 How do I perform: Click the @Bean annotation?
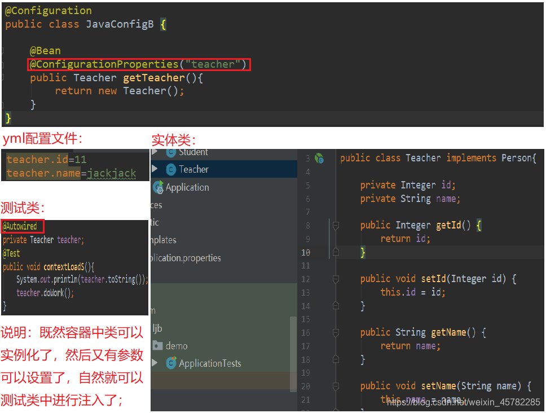coord(45,51)
